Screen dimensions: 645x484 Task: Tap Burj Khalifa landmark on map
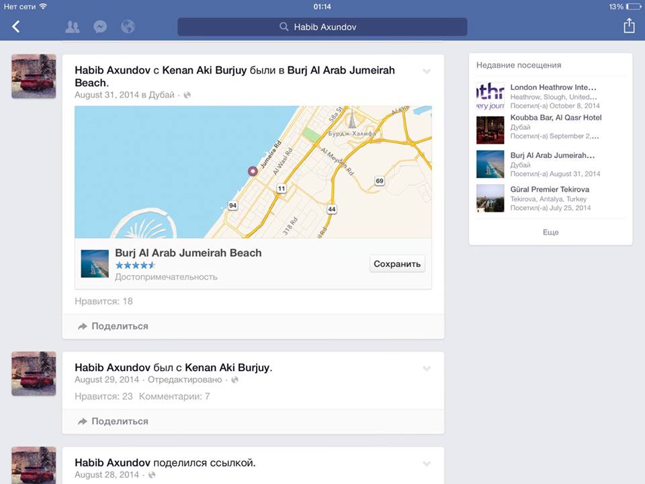(x=351, y=125)
